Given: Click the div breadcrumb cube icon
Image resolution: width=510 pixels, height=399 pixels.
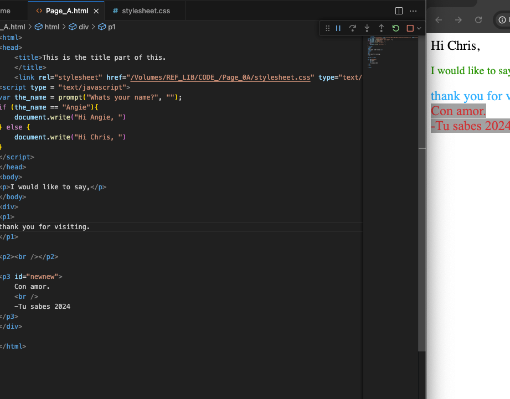Looking at the screenshot, I should click(x=73, y=27).
